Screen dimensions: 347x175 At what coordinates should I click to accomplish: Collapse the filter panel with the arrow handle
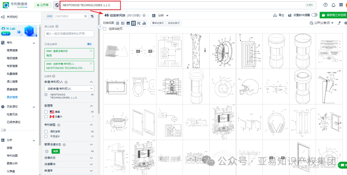(x=100, y=27)
